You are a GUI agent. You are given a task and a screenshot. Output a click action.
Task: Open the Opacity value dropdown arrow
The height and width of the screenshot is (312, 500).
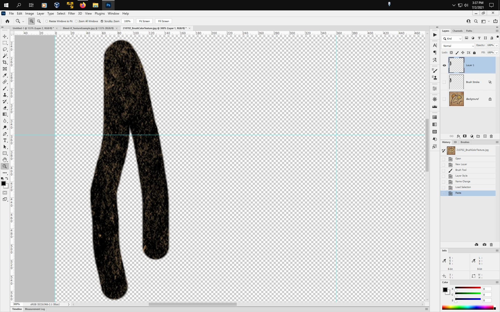(497, 45)
